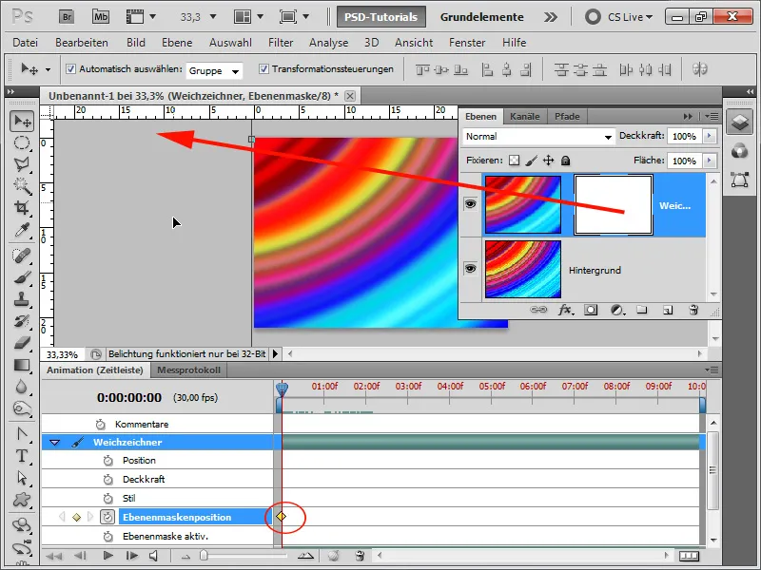Viewport: 761px width, 570px height.
Task: Click the timeline zoom slider handle
Action: pos(204,556)
